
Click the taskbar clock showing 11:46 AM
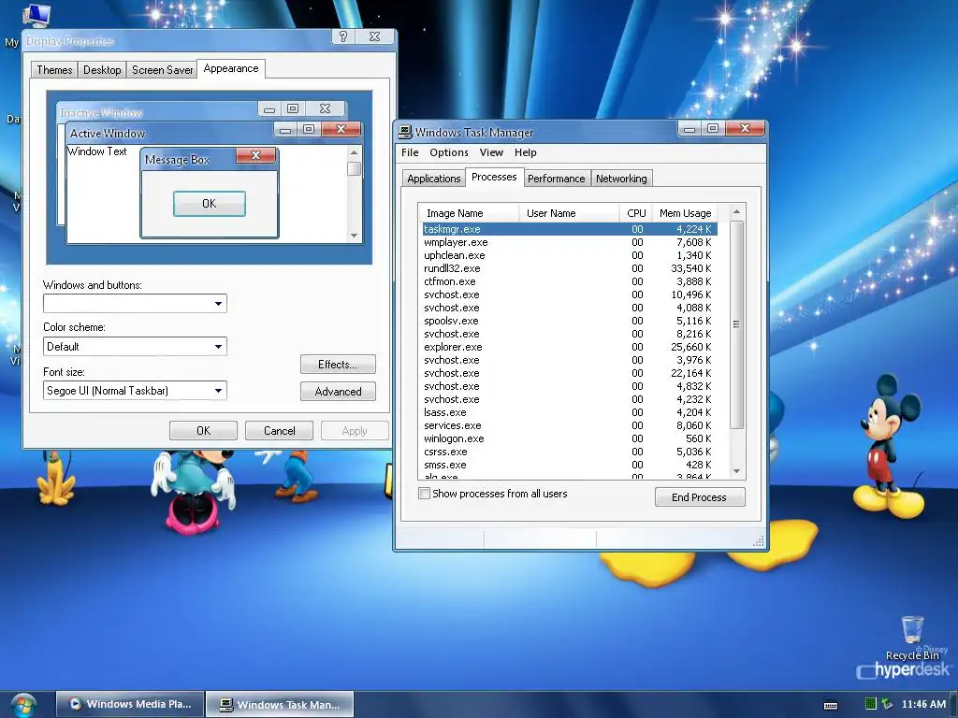pyautogui.click(x=923, y=704)
